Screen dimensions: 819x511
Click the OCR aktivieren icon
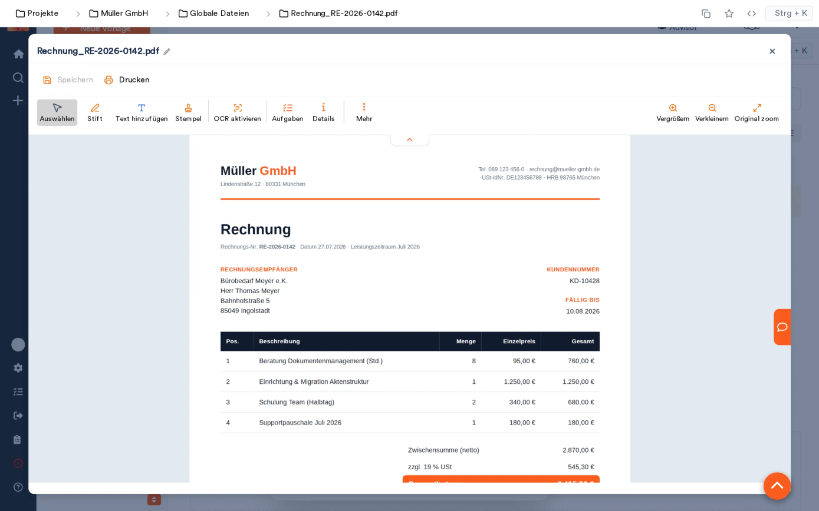coord(238,108)
